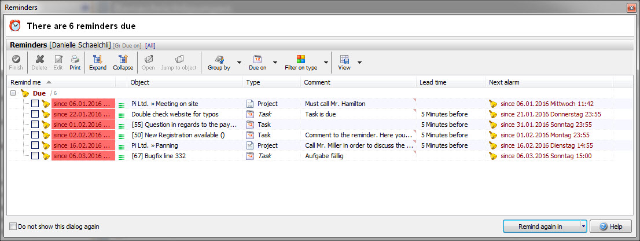The width and height of the screenshot is (640, 241).
Task: Open the View dropdown arrow
Action: (x=360, y=63)
